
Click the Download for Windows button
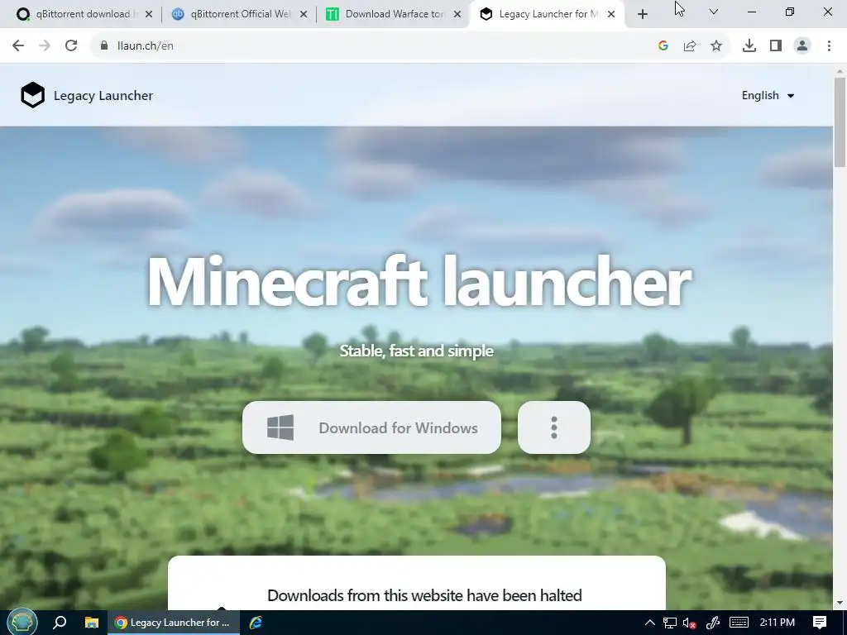click(371, 427)
